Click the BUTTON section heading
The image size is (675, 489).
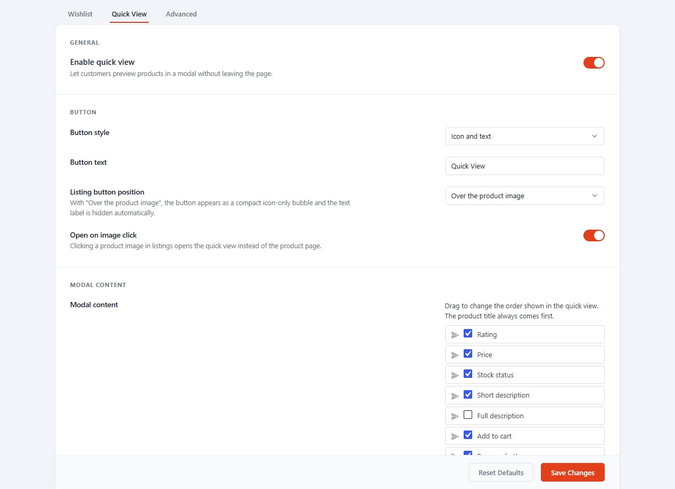pos(83,112)
